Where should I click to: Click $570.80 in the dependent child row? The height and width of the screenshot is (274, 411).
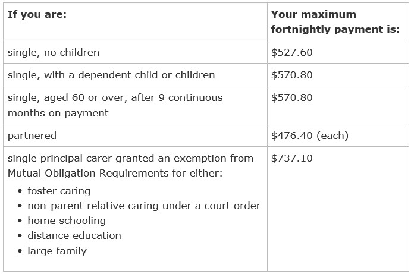click(291, 75)
